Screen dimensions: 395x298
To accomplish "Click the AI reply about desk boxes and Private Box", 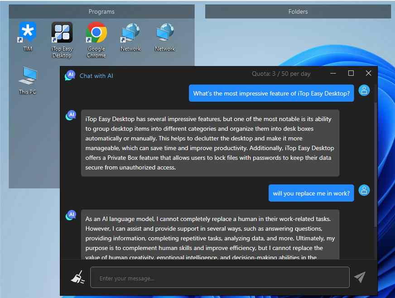I will pos(210,143).
